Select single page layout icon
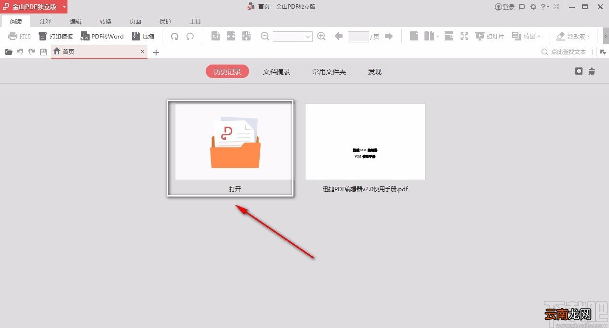The width and height of the screenshot is (609, 328). pyautogui.click(x=414, y=36)
